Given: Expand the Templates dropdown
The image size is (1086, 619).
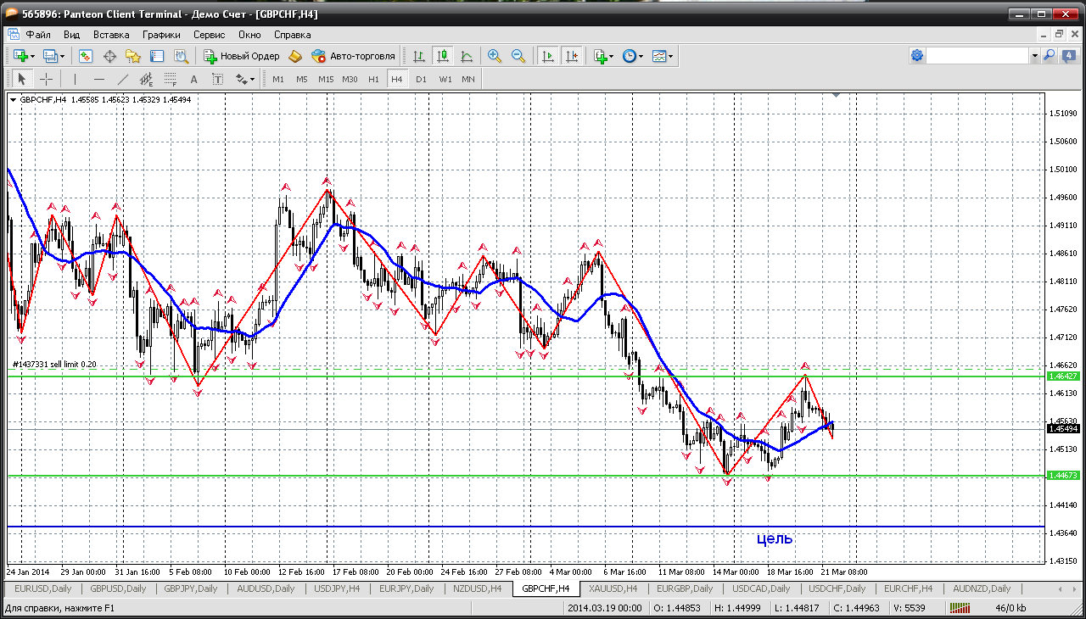Looking at the screenshot, I should 671,56.
